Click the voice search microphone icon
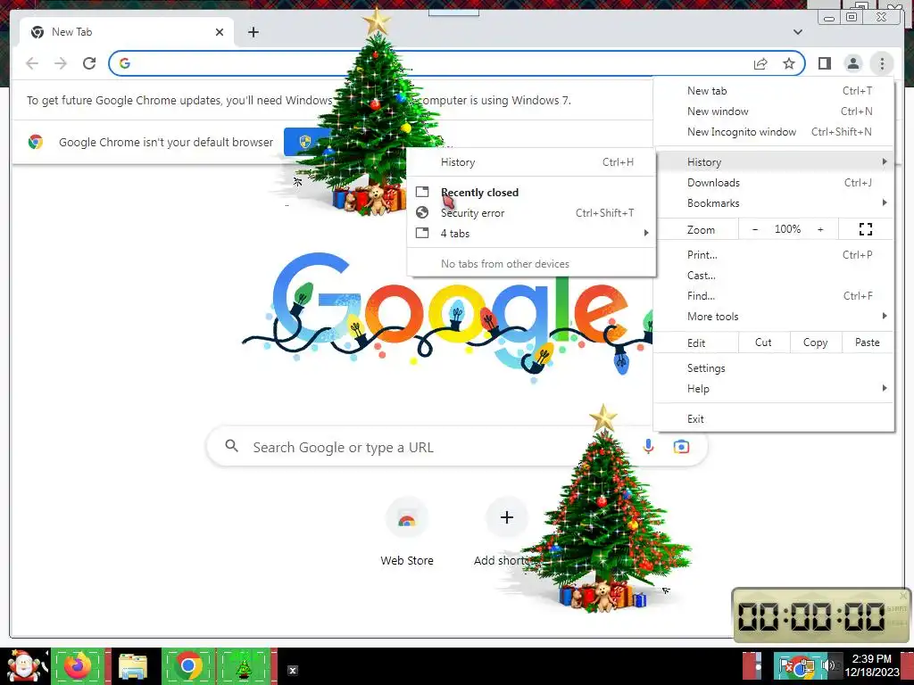 point(648,447)
